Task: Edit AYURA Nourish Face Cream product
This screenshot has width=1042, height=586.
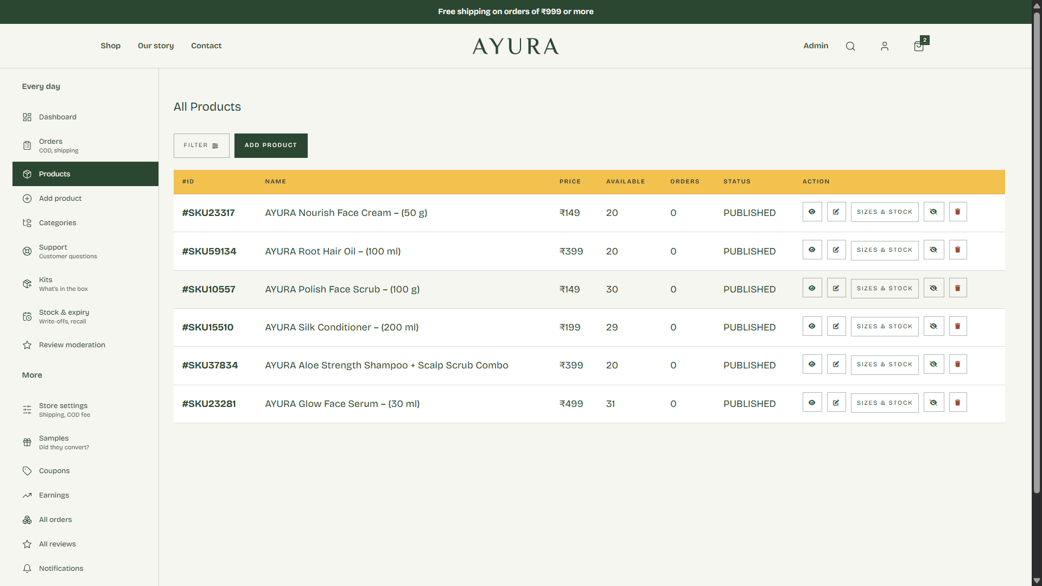Action: [836, 212]
